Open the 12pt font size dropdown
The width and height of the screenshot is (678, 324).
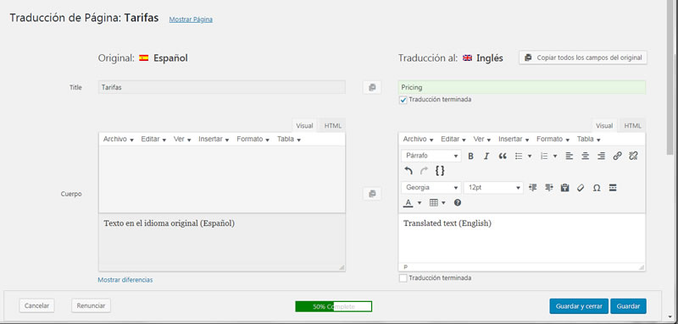click(x=493, y=188)
